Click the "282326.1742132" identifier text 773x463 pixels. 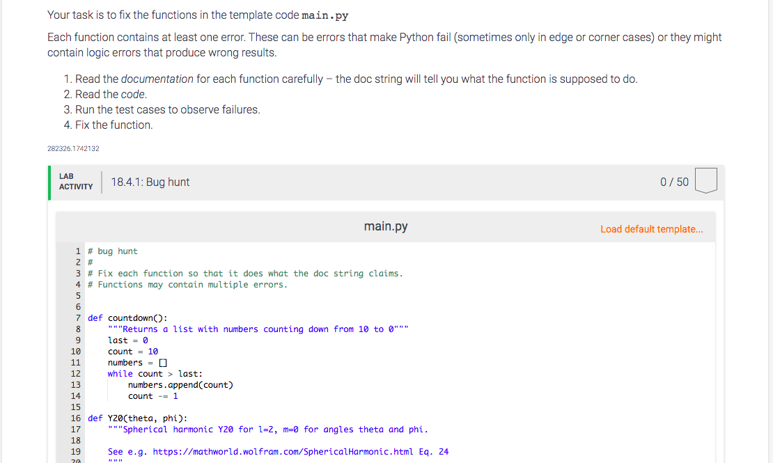tap(72, 148)
